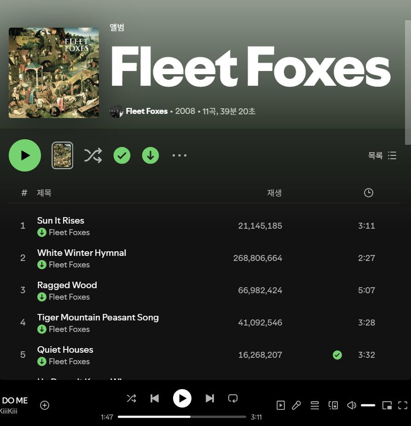Click the elapsed time 1:47
This screenshot has width=411, height=426.
(x=107, y=417)
